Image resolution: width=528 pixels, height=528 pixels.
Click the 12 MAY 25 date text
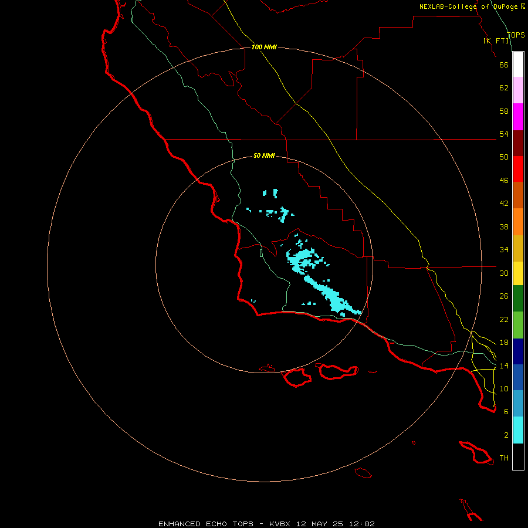(319, 524)
